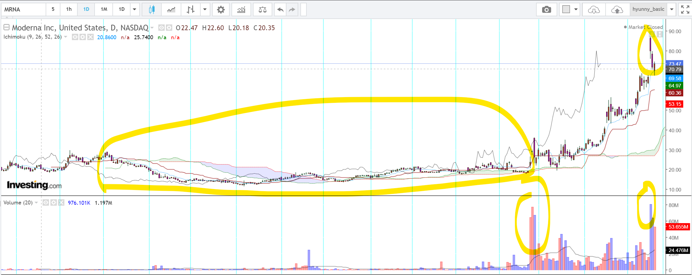
Task: Load chart layout cloud download icon
Action: 594,10
